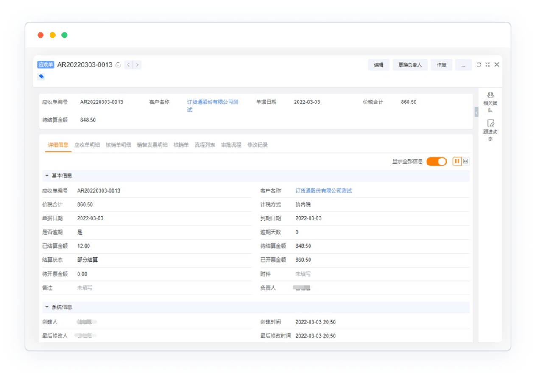Click the 逾期天数 value 0
This screenshot has height=380, width=536.
pyautogui.click(x=297, y=232)
